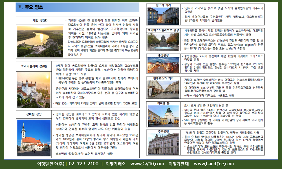Open the www.LandFee.com footer link
282x169 pixels.
click(x=214, y=164)
